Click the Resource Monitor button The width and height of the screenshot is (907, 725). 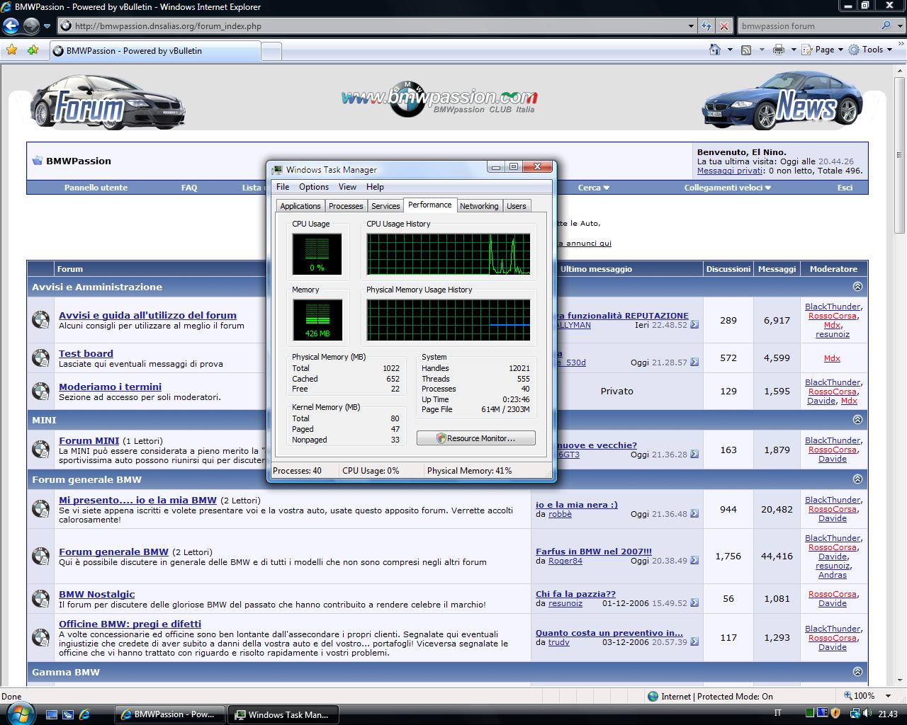[x=476, y=438]
